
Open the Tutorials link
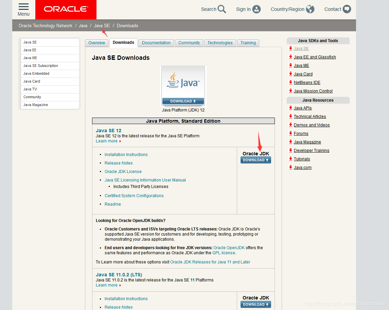click(302, 159)
